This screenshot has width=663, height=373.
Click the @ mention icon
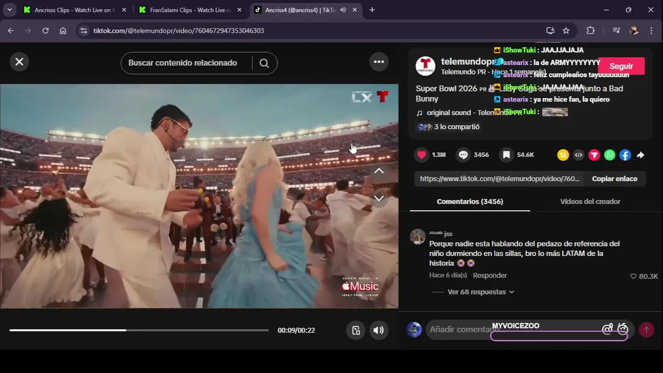coord(607,329)
